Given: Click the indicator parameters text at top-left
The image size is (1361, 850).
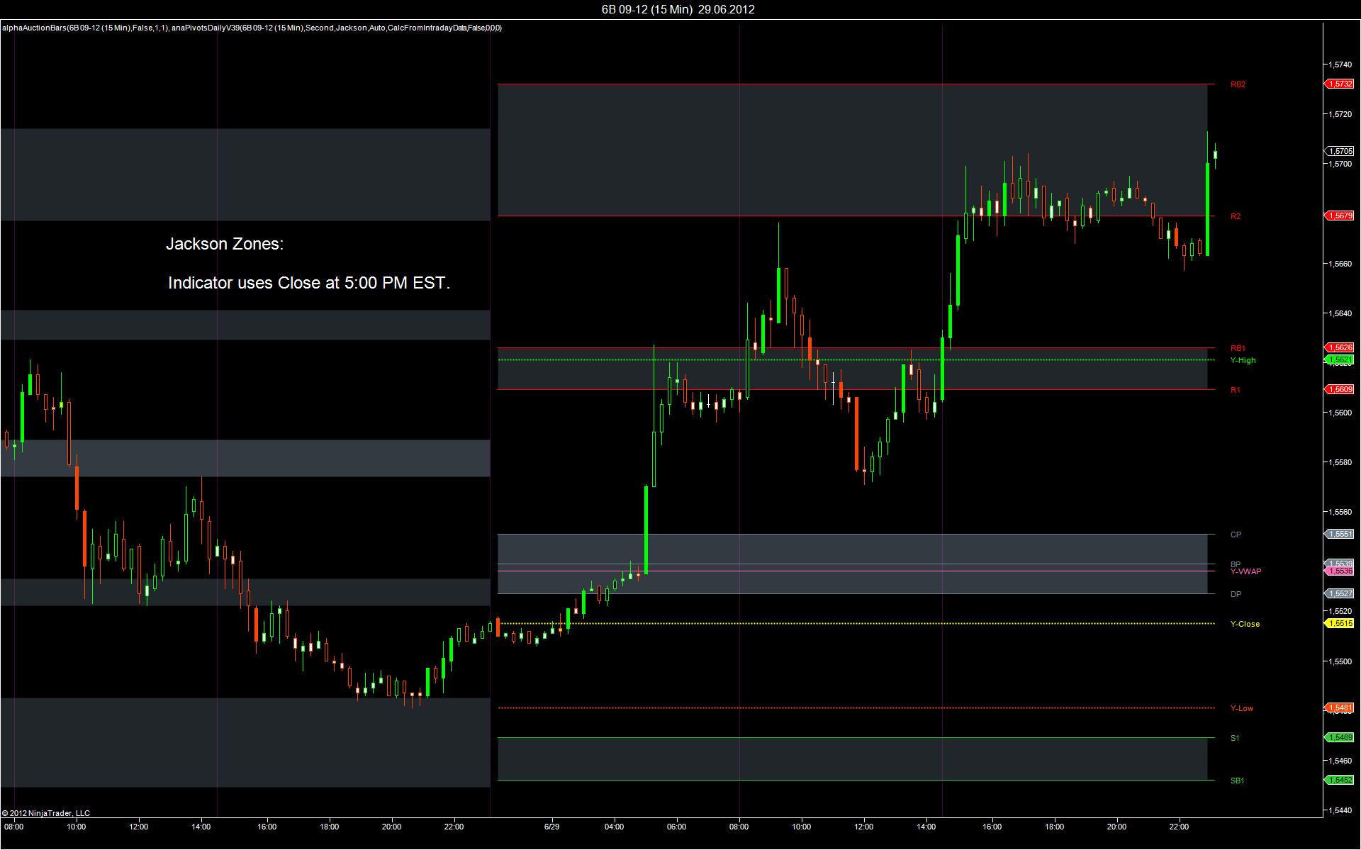Looking at the screenshot, I should [252, 28].
